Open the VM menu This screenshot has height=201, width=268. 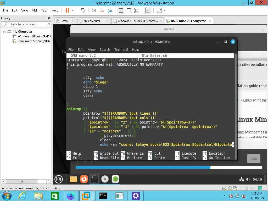pos(35,10)
